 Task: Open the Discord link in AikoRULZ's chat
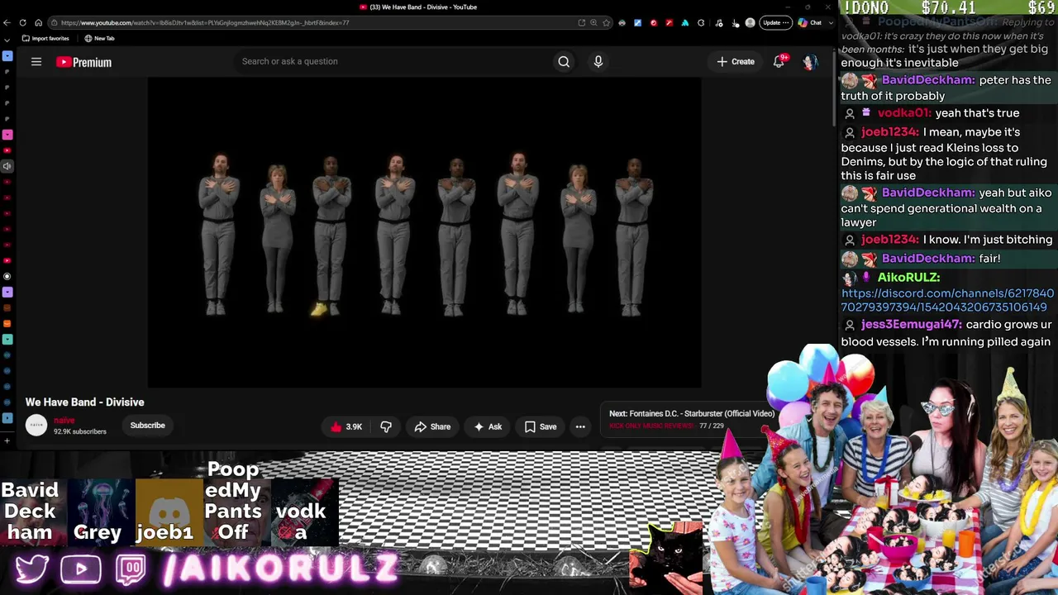pos(947,300)
